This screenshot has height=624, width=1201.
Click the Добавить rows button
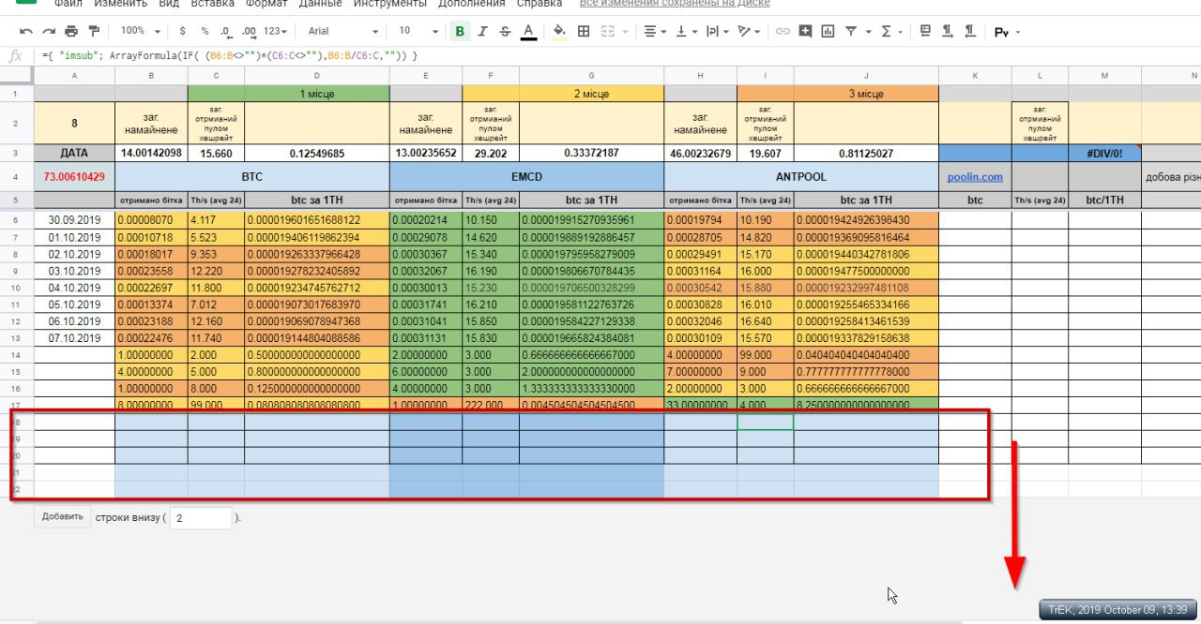[x=63, y=516]
